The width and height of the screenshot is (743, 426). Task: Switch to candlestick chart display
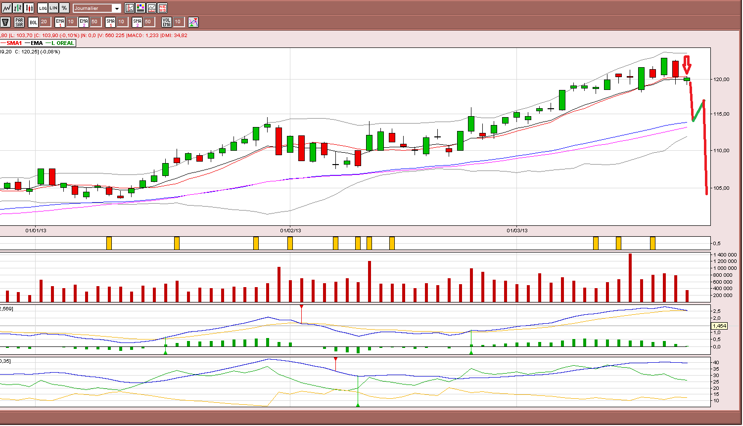pyautogui.click(x=29, y=8)
